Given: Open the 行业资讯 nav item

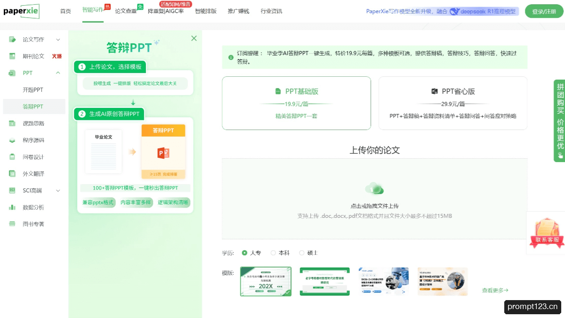Looking at the screenshot, I should point(271,11).
